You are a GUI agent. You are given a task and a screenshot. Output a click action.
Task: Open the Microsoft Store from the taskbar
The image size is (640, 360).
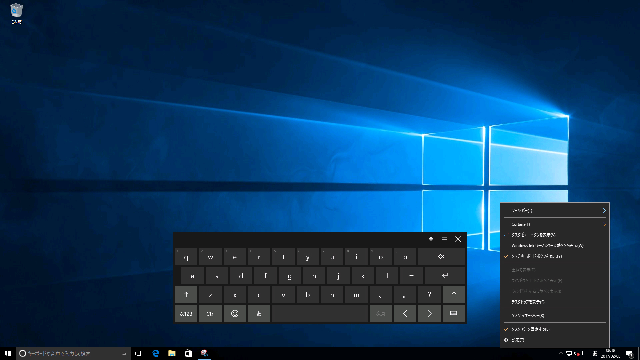tap(188, 353)
